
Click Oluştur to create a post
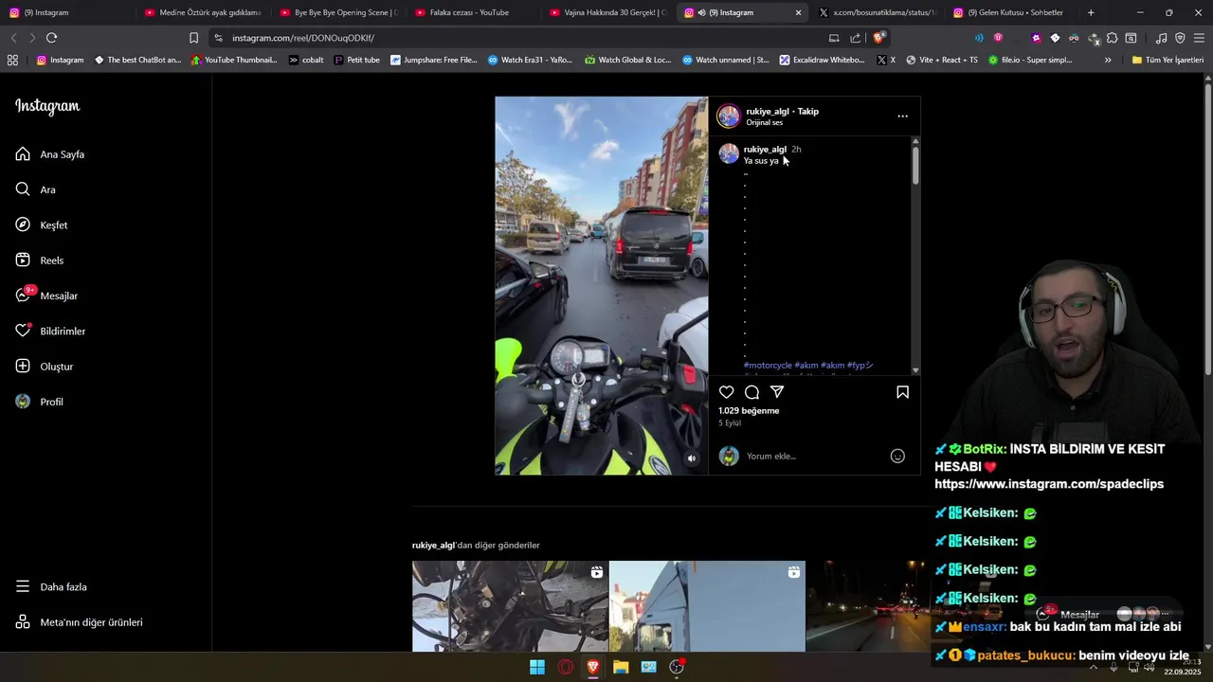pyautogui.click(x=45, y=367)
